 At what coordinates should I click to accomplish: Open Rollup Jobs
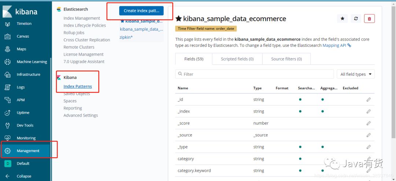click(74, 33)
